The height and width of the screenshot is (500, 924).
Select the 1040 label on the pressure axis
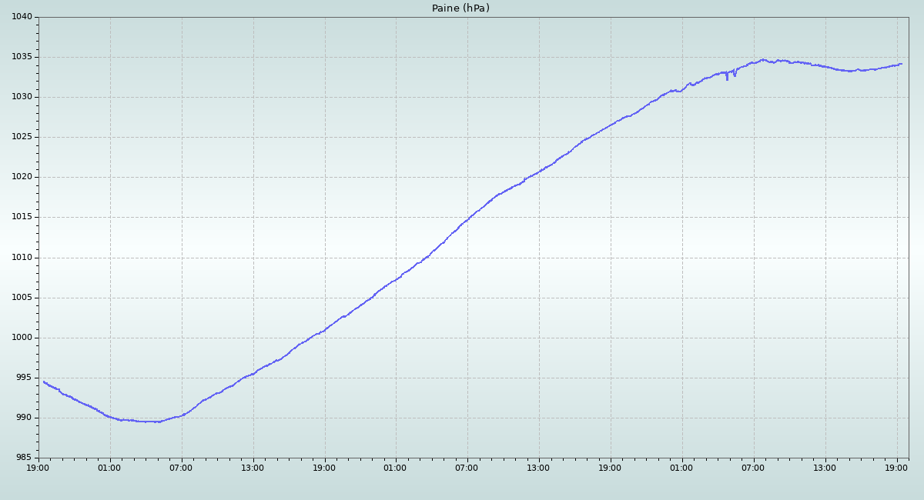22,17
